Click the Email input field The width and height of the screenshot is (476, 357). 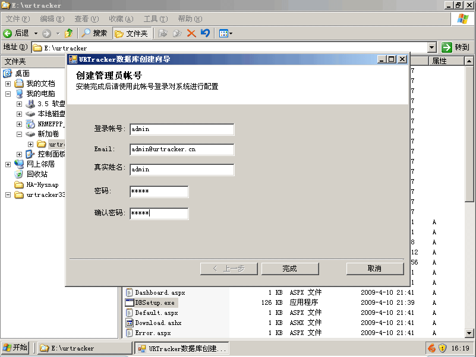[x=182, y=149]
